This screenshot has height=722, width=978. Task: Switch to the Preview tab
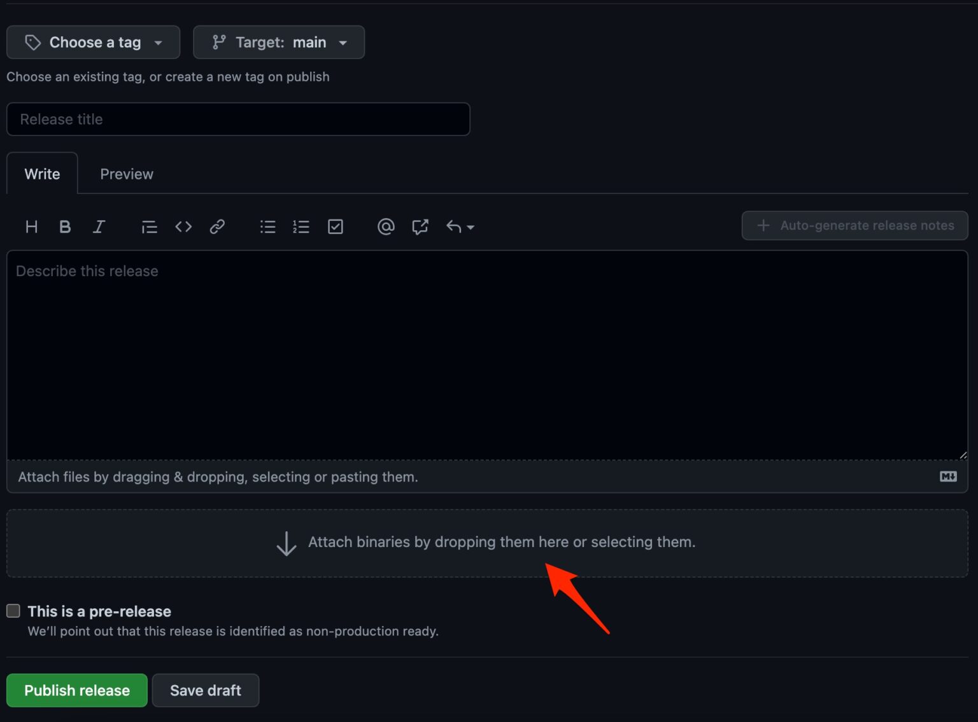click(x=126, y=173)
